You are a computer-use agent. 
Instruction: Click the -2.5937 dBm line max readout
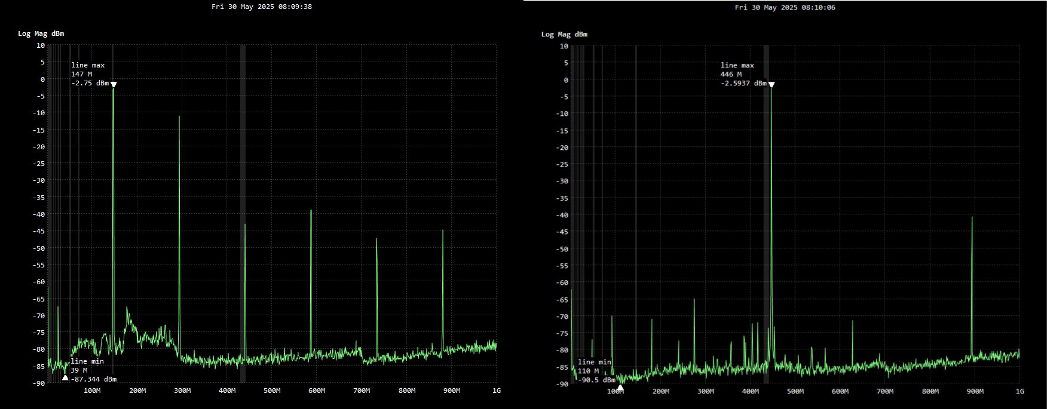[x=743, y=84]
